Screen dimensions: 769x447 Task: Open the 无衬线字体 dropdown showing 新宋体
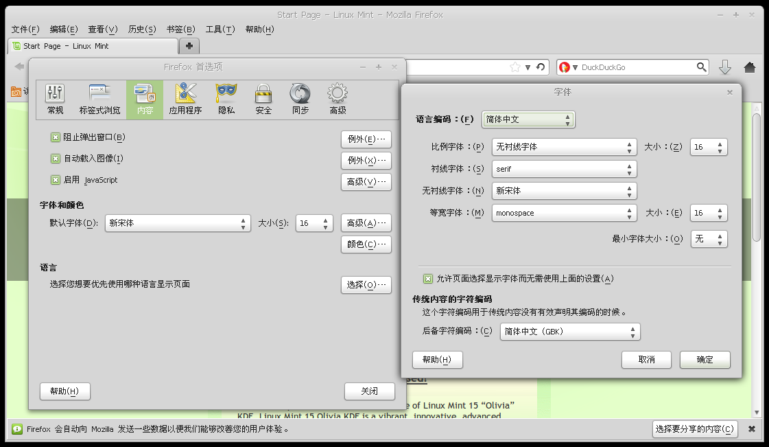click(564, 191)
